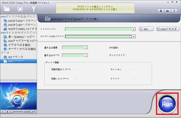Click the DVD preview thumbnail image
Image resolution: width=181 pixels, height=118 pixels.
coord(18,96)
